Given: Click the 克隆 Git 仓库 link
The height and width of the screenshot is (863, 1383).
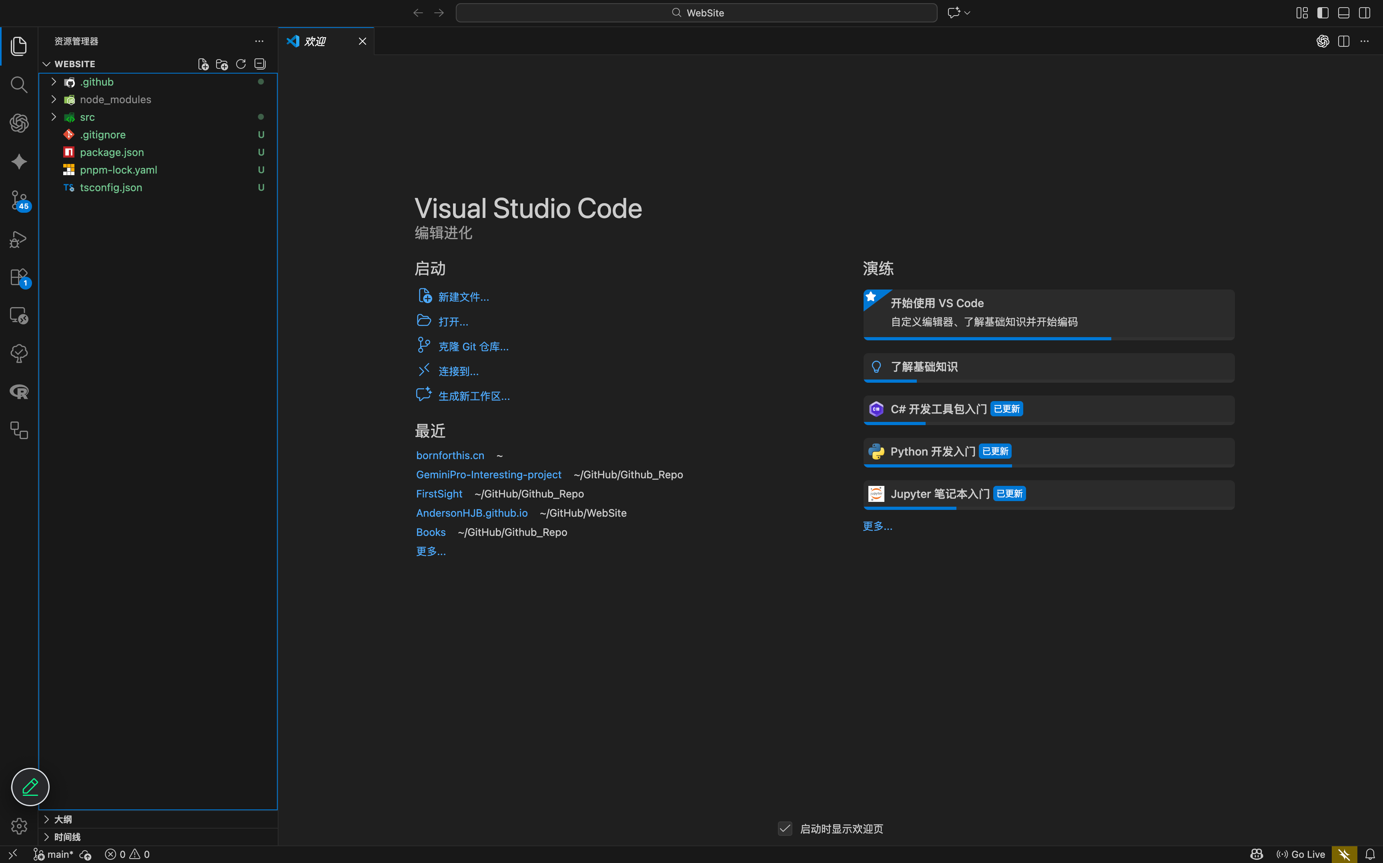Looking at the screenshot, I should [473, 346].
